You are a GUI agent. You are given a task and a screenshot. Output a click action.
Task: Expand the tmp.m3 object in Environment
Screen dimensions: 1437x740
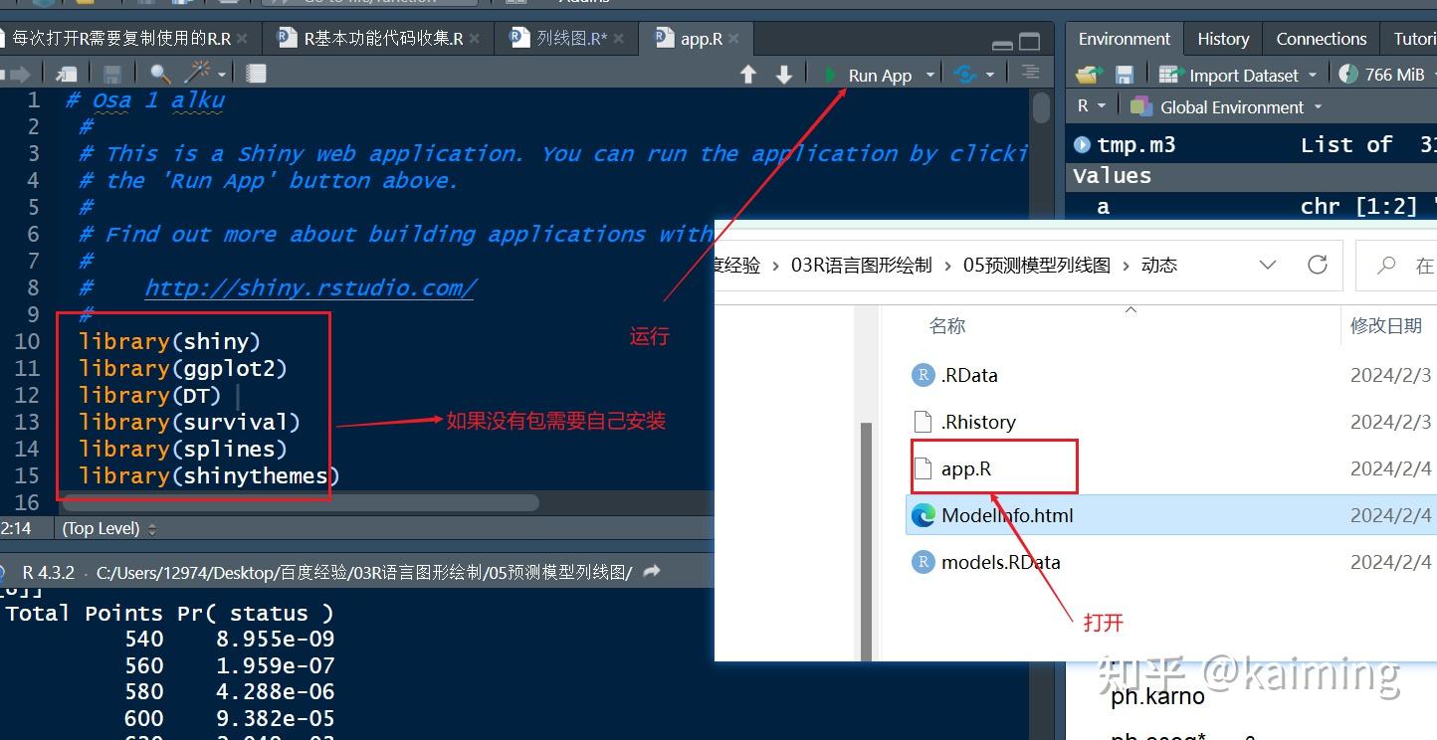click(1081, 143)
